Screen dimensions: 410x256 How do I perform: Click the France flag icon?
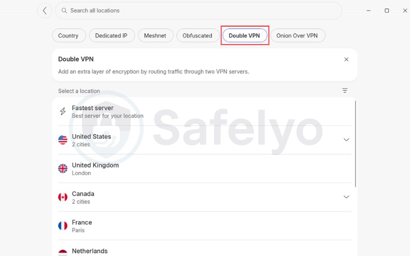(63, 226)
